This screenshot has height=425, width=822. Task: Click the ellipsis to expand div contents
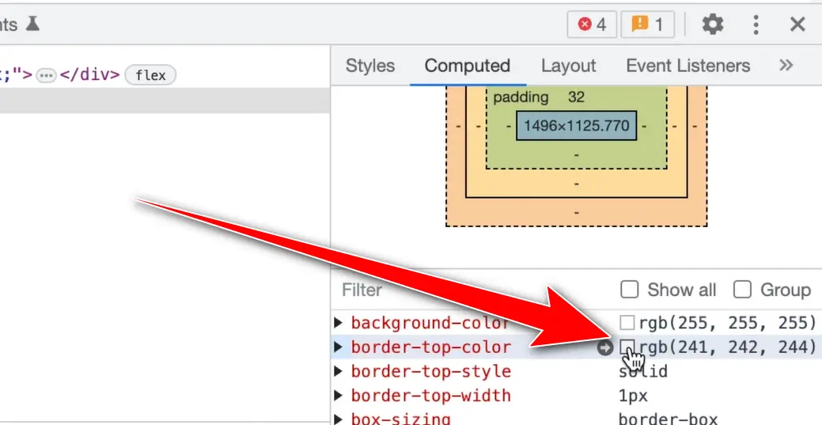click(47, 75)
